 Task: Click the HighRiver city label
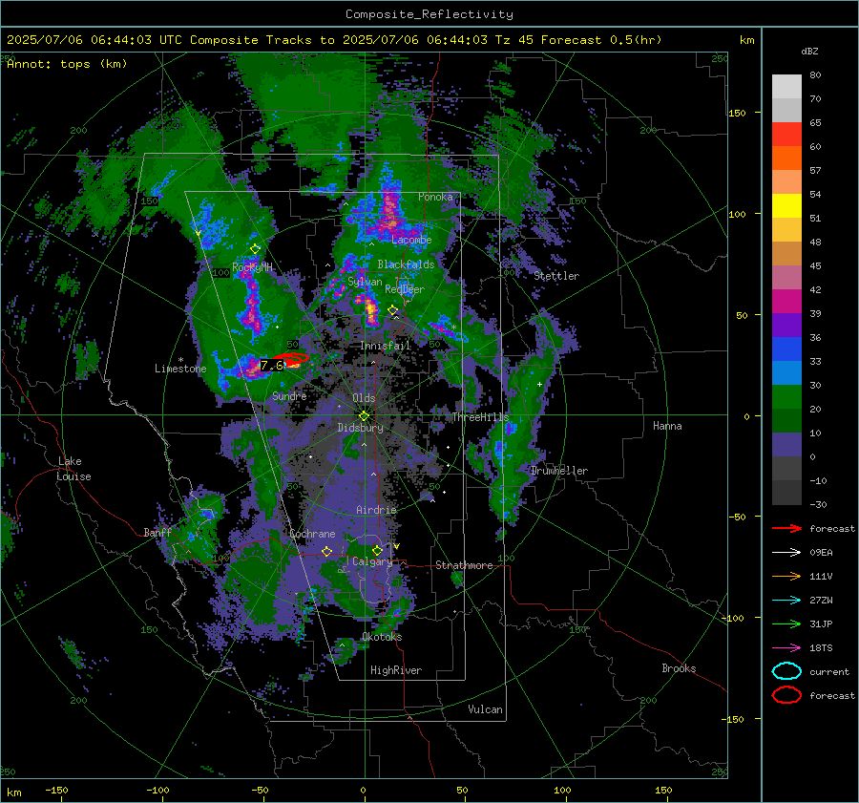(396, 670)
